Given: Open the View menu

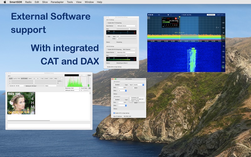Looking at the screenshot, I should coord(79,2).
